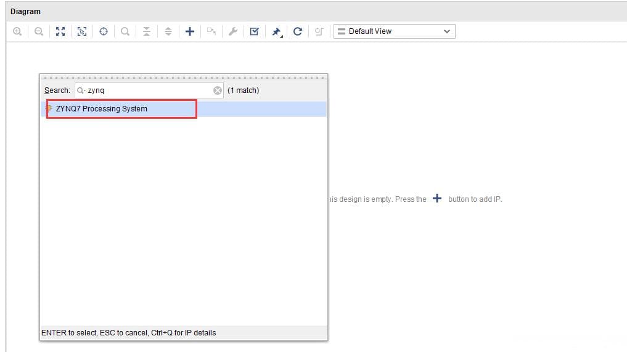Click the Validate Design checkmark icon
The width and height of the screenshot is (627, 352).
point(255,31)
